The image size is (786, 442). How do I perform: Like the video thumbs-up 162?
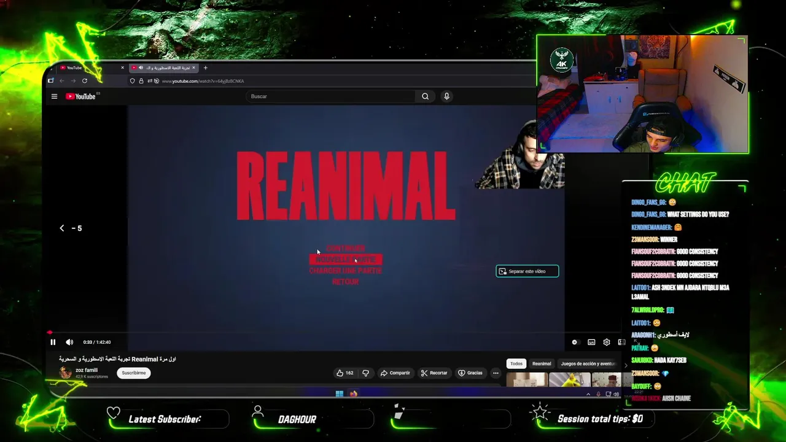point(344,373)
